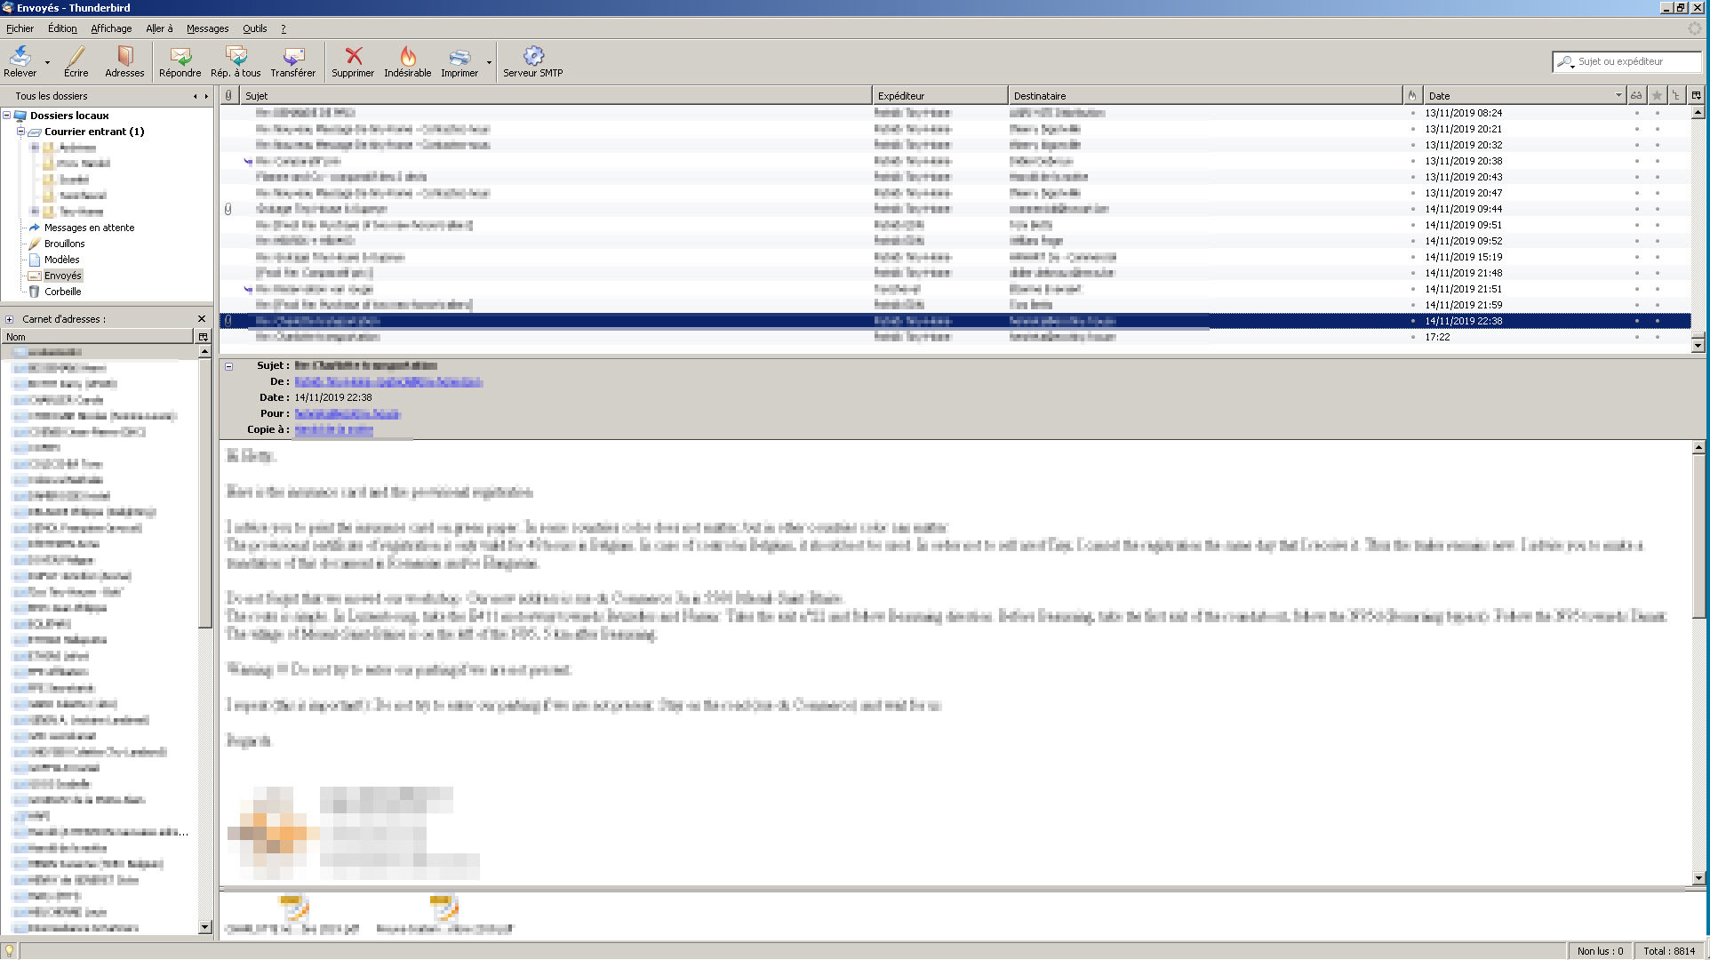This screenshot has height=960, width=1710.
Task: Open dropdown arrow next to Relever
Action: (47, 62)
